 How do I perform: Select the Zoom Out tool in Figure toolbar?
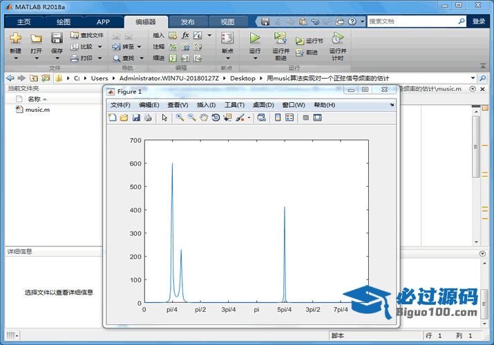(x=192, y=117)
